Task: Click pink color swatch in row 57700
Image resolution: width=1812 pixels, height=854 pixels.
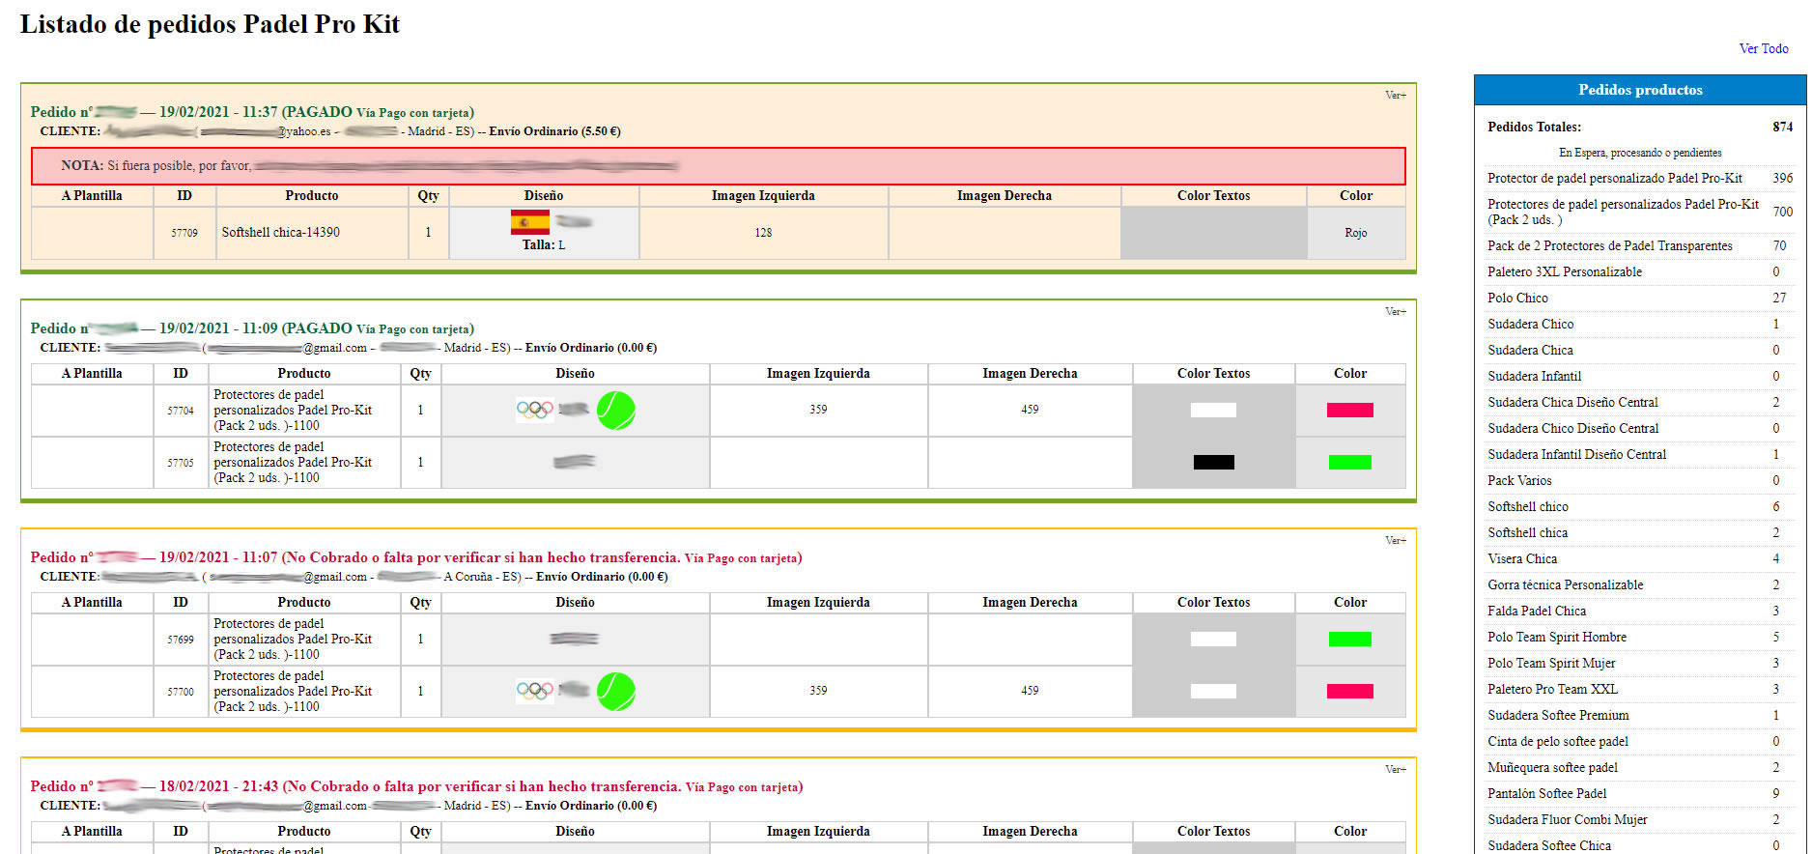Action: coord(1350,691)
